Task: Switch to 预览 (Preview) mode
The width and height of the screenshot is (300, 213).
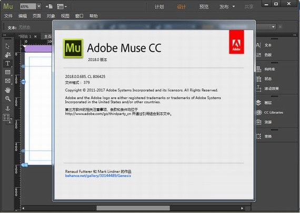Action: tap(204, 7)
